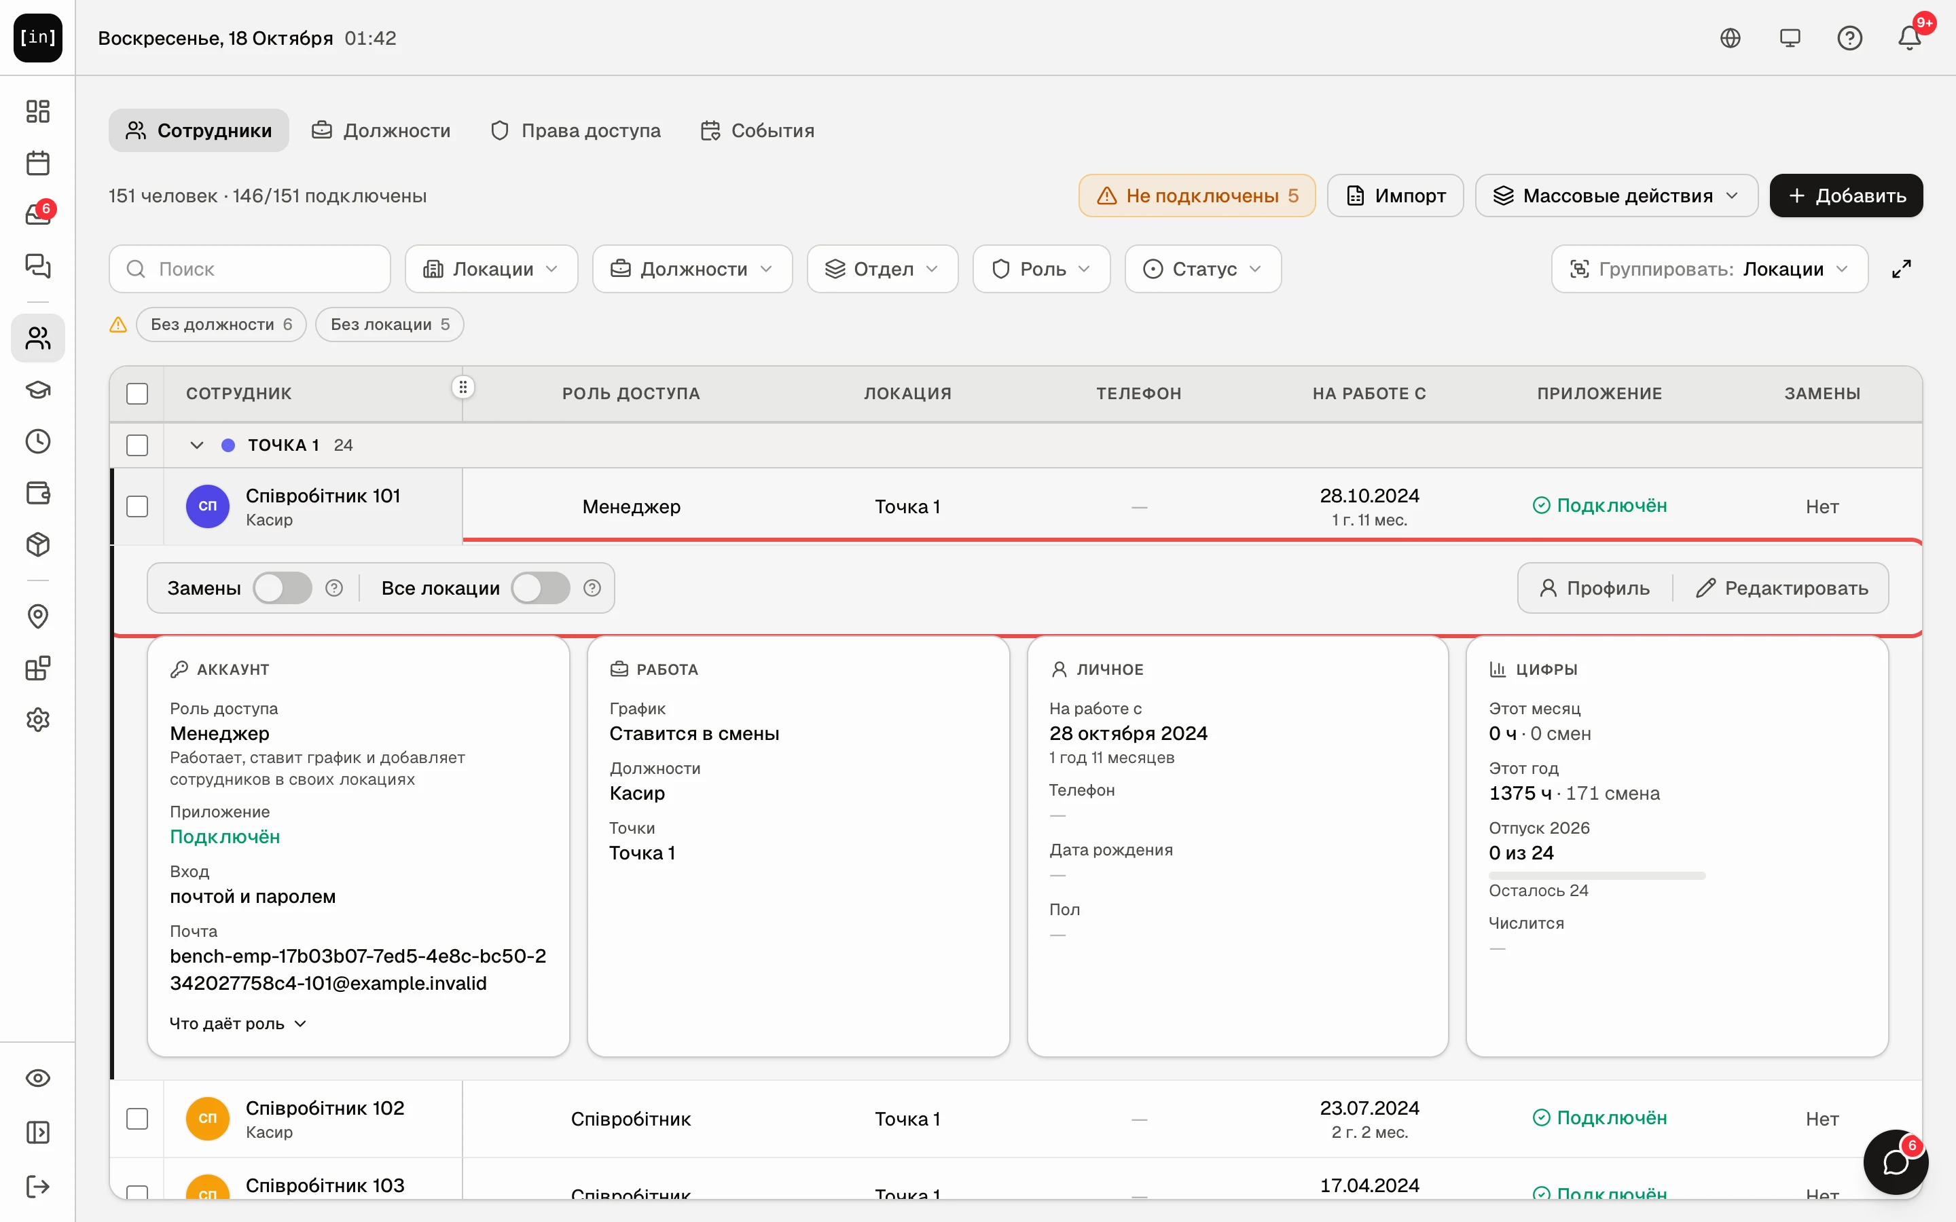
Task: Click the location pin sidebar icon
Action: tap(38, 616)
